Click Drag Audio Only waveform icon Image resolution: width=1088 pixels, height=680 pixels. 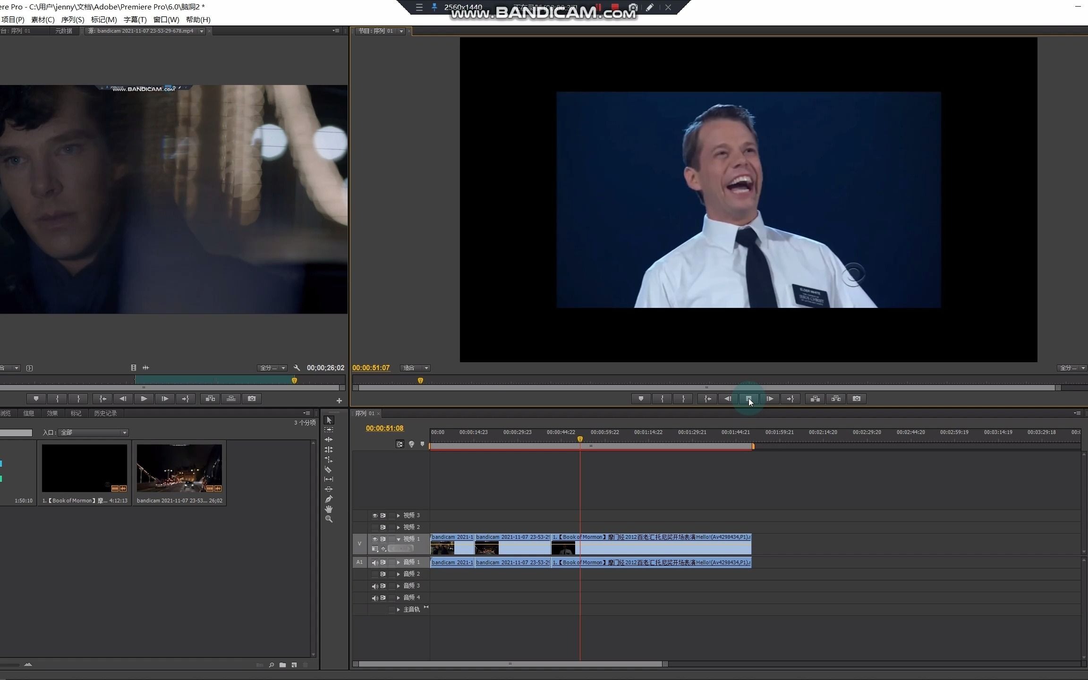pyautogui.click(x=146, y=367)
